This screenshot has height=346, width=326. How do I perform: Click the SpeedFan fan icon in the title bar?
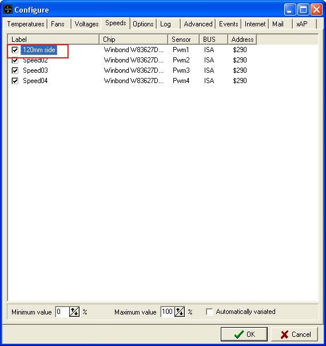point(8,10)
